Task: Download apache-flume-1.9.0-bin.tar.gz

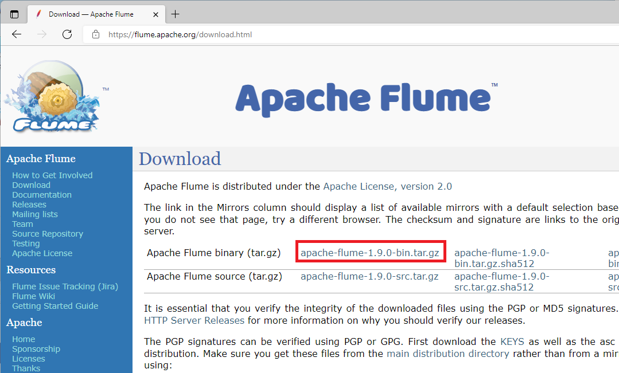Action: (370, 253)
